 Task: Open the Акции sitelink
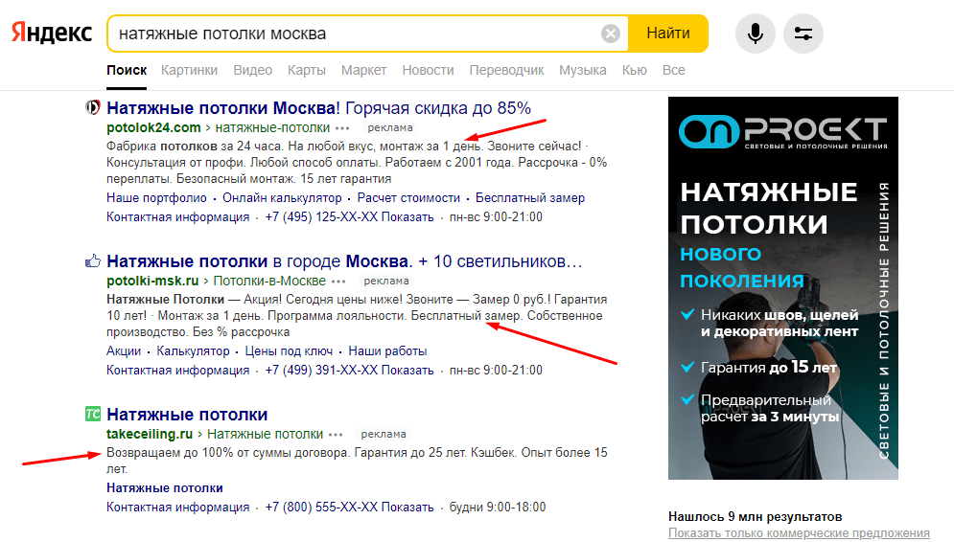124,351
